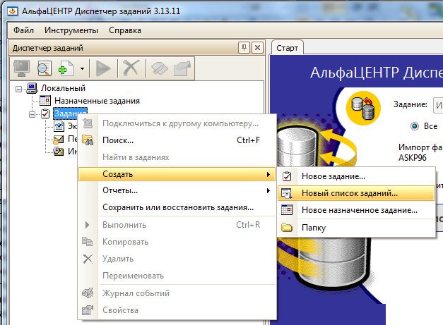443x325 pixels.
Task: Open the Файл menu
Action: 24,30
